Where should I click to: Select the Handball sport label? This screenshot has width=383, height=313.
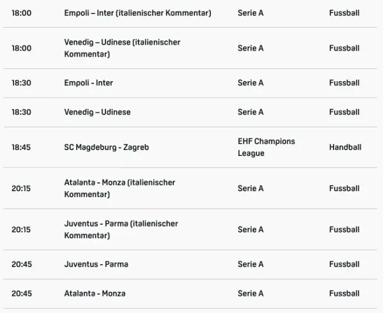345,148
